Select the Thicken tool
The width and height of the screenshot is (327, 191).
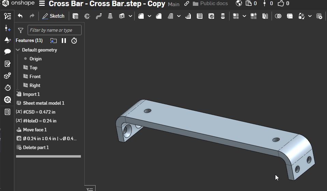pos(122,16)
